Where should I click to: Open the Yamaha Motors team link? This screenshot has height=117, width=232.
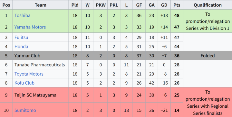pos(30,27)
